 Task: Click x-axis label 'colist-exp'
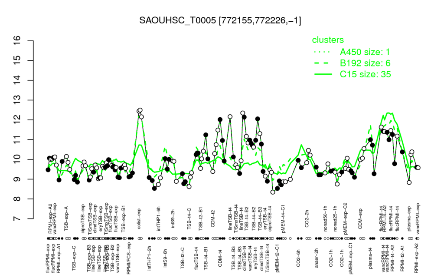pos(139,219)
